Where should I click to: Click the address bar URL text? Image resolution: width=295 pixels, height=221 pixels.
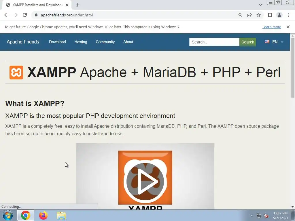click(x=67, y=15)
